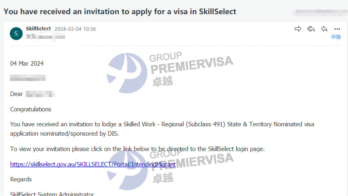Click the Dear greeting line
Viewport: 348px width, 196px height.
(x=17, y=94)
